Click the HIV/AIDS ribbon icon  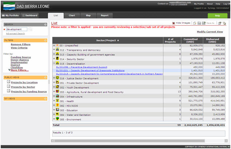click(58, 105)
